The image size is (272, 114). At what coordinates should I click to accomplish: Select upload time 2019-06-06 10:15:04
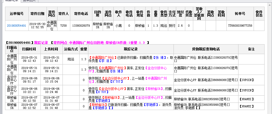pos(52,80)
